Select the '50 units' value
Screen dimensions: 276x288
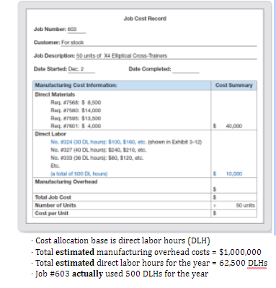pyautogui.click(x=245, y=205)
